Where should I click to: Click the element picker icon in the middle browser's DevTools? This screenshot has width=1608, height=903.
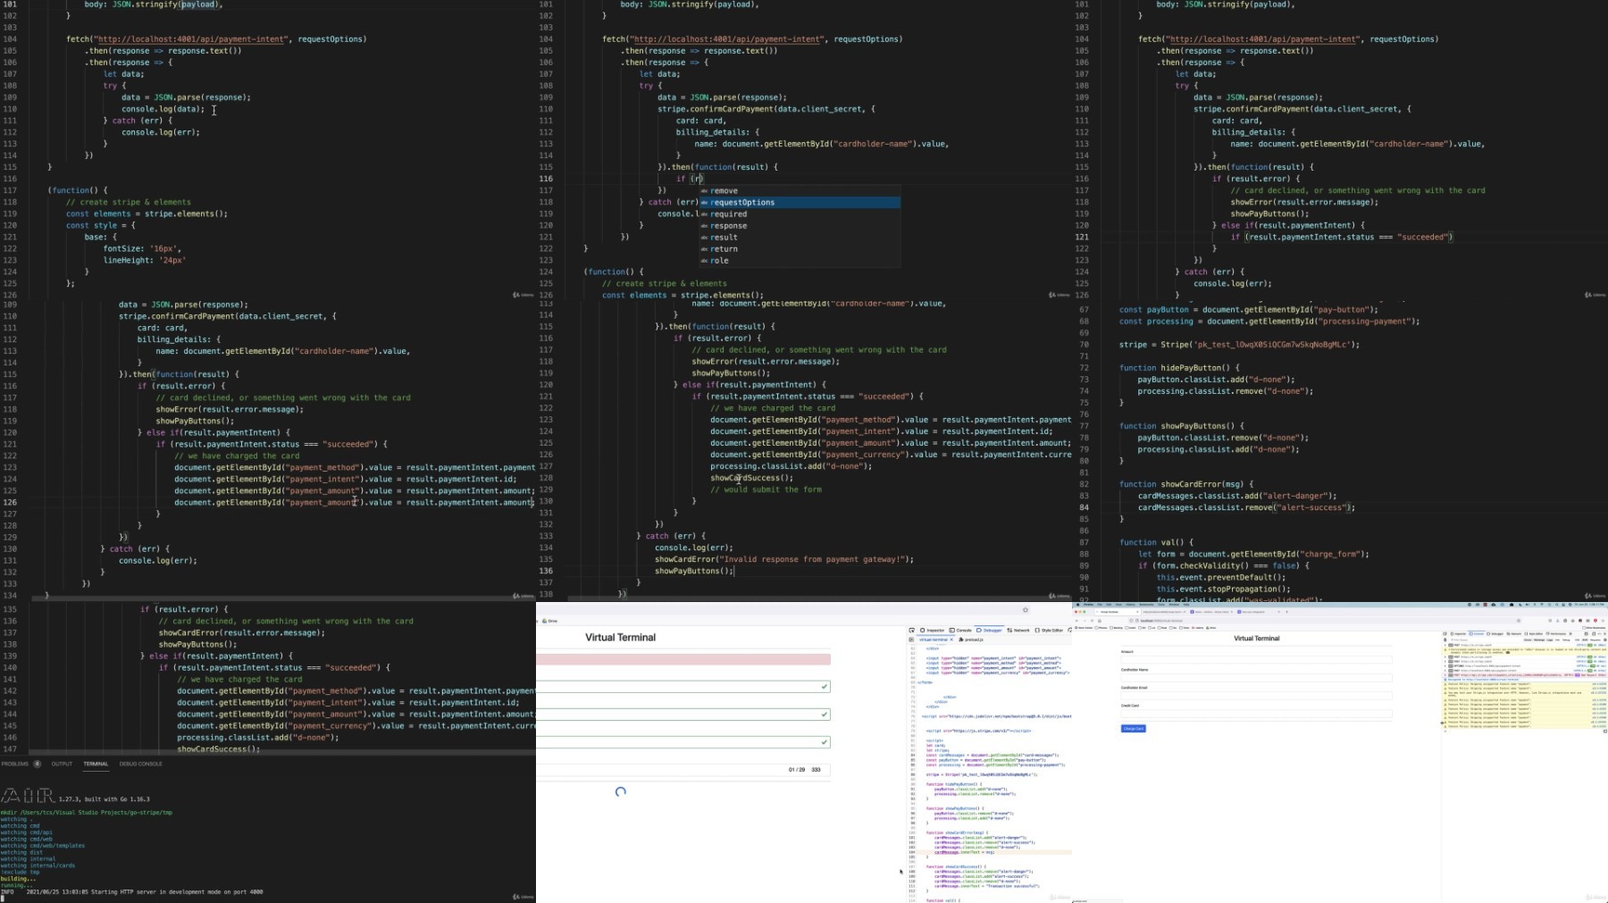pos(911,630)
